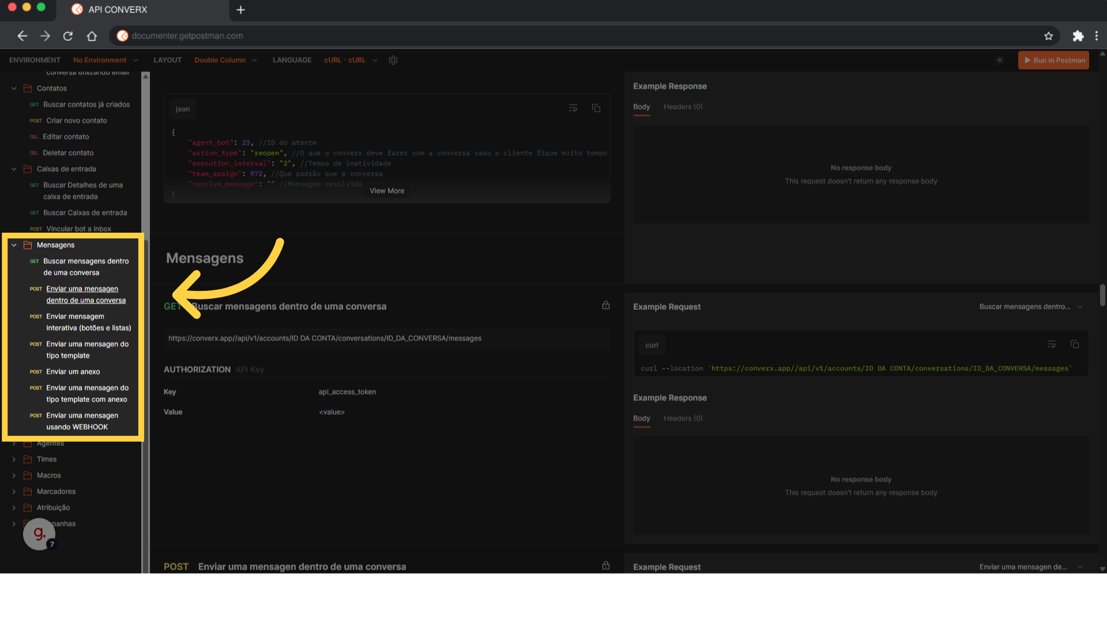Click the sidebar vertical scrollbar
Screen dimensions: 1107x622
[145, 323]
